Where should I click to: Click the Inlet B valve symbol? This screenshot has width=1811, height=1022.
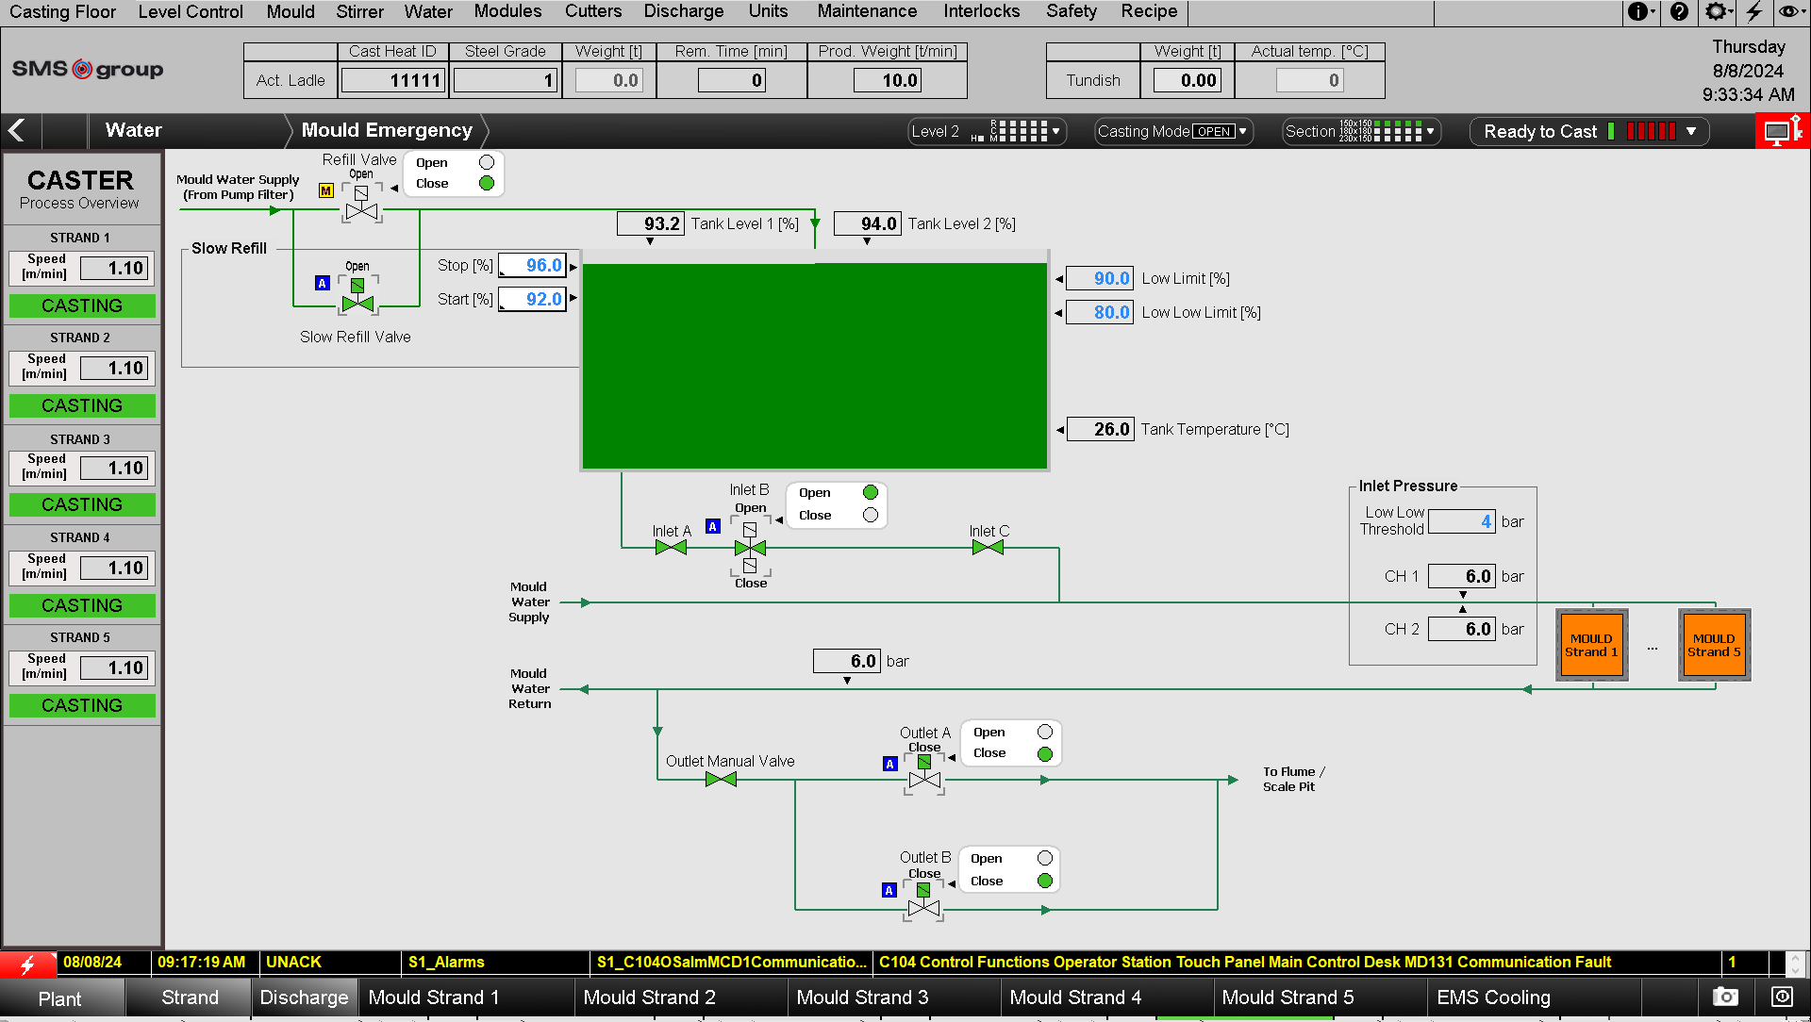tap(750, 548)
